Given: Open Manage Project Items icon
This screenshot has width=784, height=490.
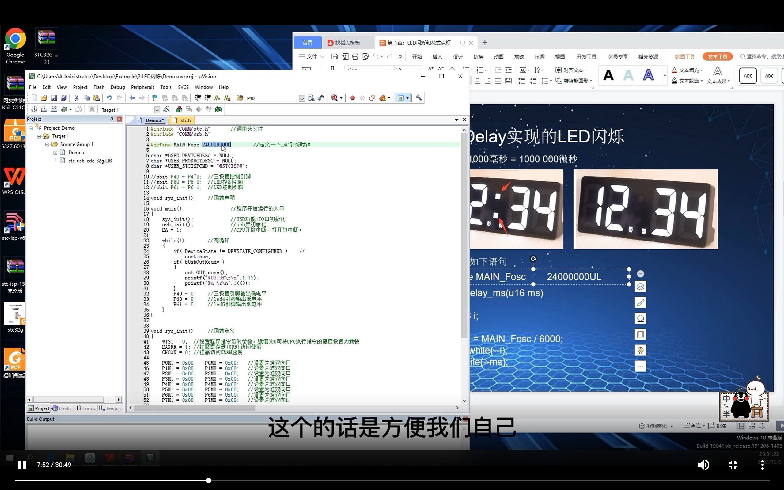Looking at the screenshot, I should [x=179, y=109].
